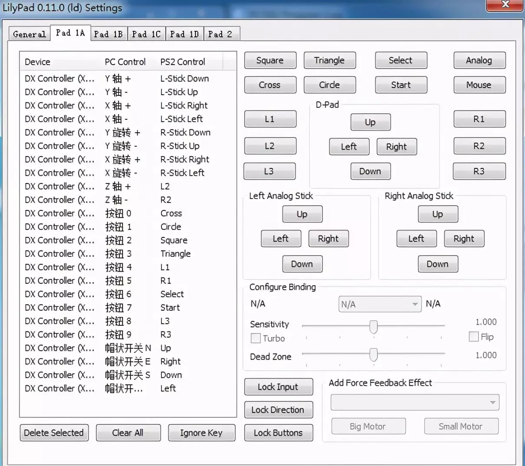Image resolution: width=525 pixels, height=466 pixels.
Task: Click the L2 button
Action: tap(270, 146)
